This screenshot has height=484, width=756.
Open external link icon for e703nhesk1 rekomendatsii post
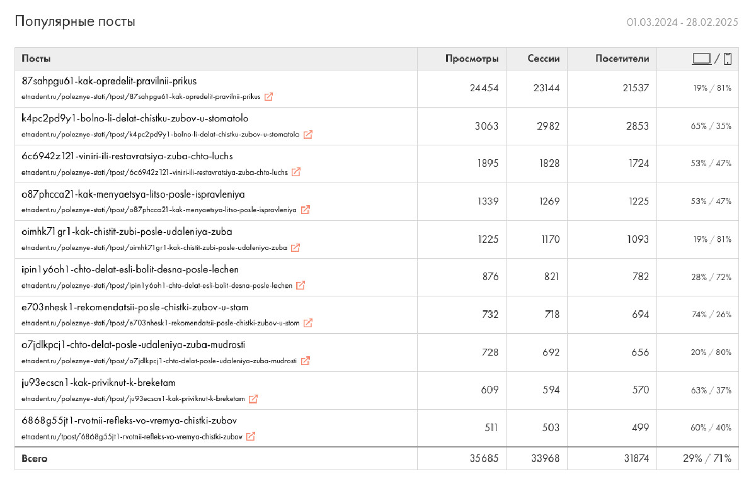tap(308, 323)
